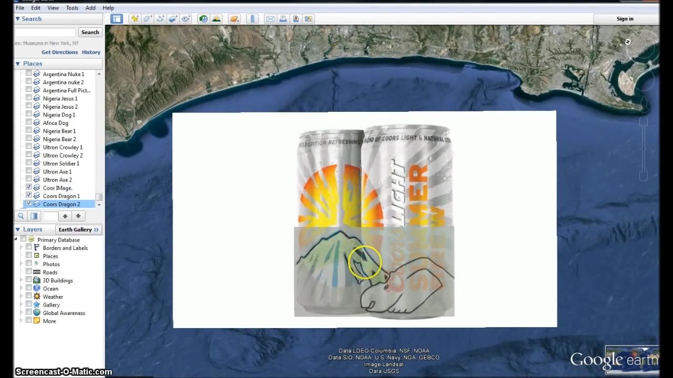The width and height of the screenshot is (673, 378).
Task: Expand the More layer node
Action: (x=22, y=321)
